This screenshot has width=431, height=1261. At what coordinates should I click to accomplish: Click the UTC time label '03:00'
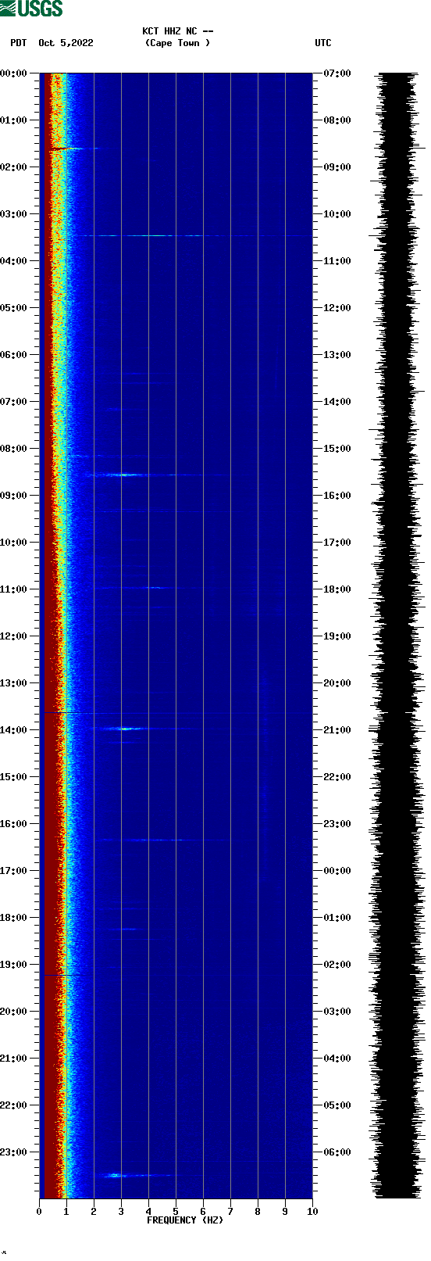pos(337,1012)
